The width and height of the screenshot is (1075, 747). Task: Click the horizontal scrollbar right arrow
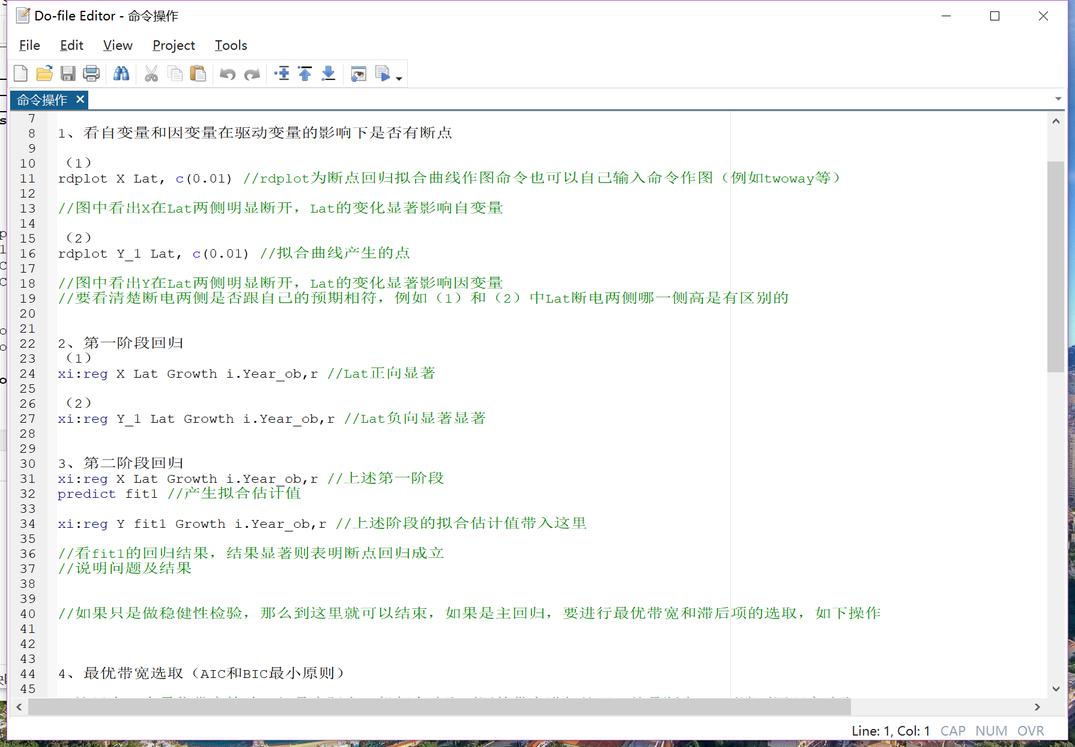pos(1037,707)
